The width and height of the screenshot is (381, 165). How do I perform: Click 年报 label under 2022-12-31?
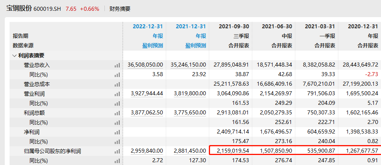click(x=158, y=36)
